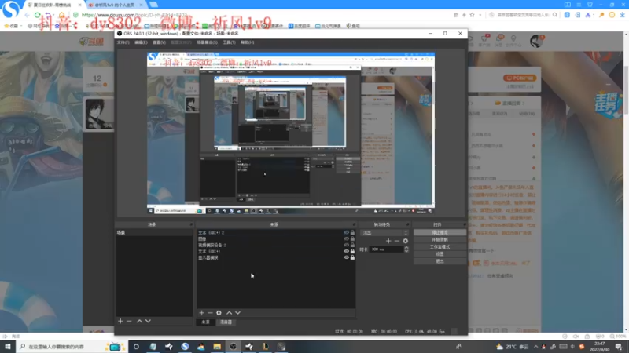629x353 pixels.
Task: Click the OBS preview canvas
Action: pyautogui.click(x=291, y=133)
